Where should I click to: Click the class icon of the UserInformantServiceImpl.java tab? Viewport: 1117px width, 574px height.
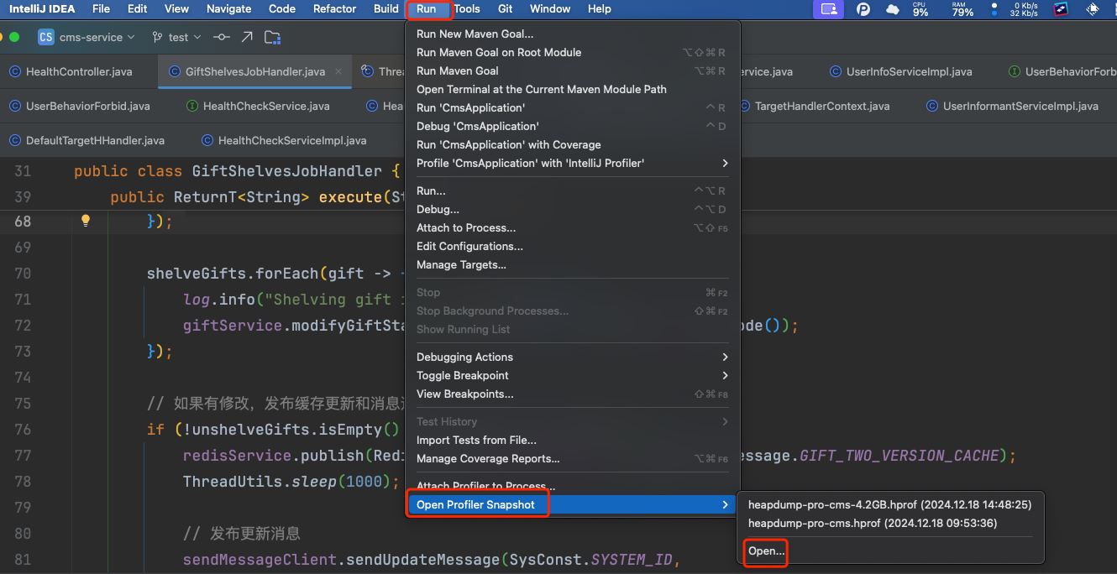tap(932, 106)
